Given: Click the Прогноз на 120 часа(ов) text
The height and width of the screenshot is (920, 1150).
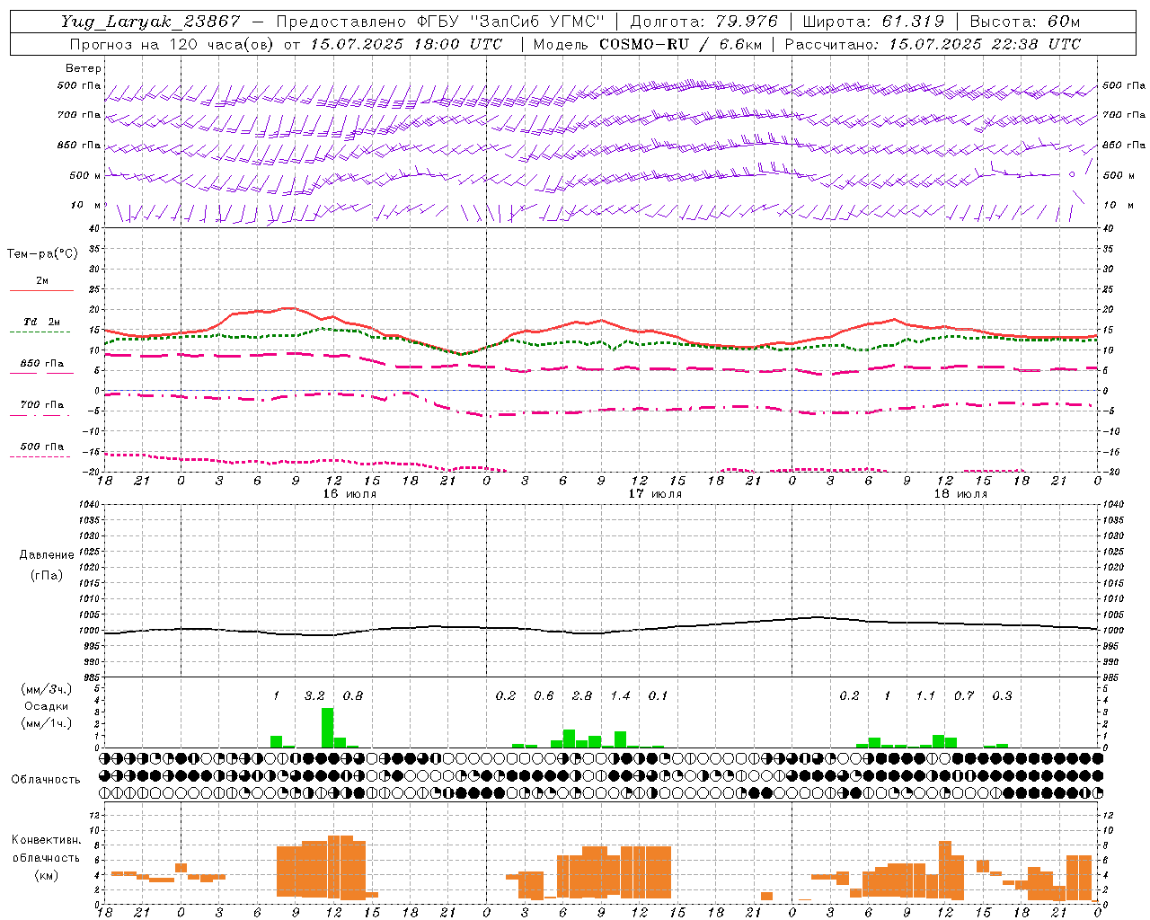Looking at the screenshot, I should 172,44.
